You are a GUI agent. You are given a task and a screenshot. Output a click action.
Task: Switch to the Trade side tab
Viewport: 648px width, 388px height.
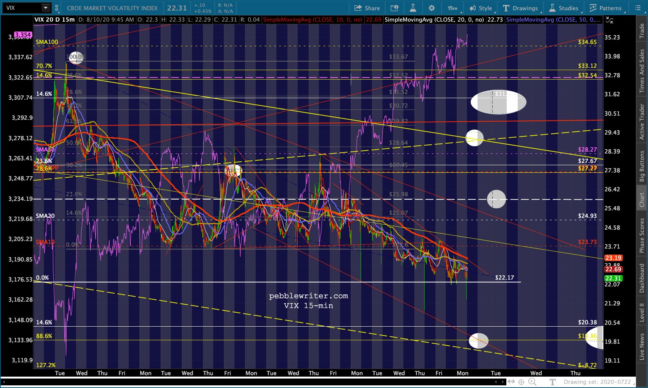642,31
